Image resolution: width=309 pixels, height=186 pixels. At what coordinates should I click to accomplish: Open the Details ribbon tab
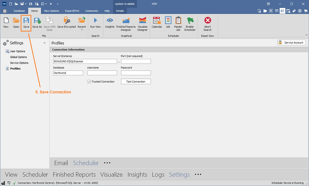tap(120, 11)
